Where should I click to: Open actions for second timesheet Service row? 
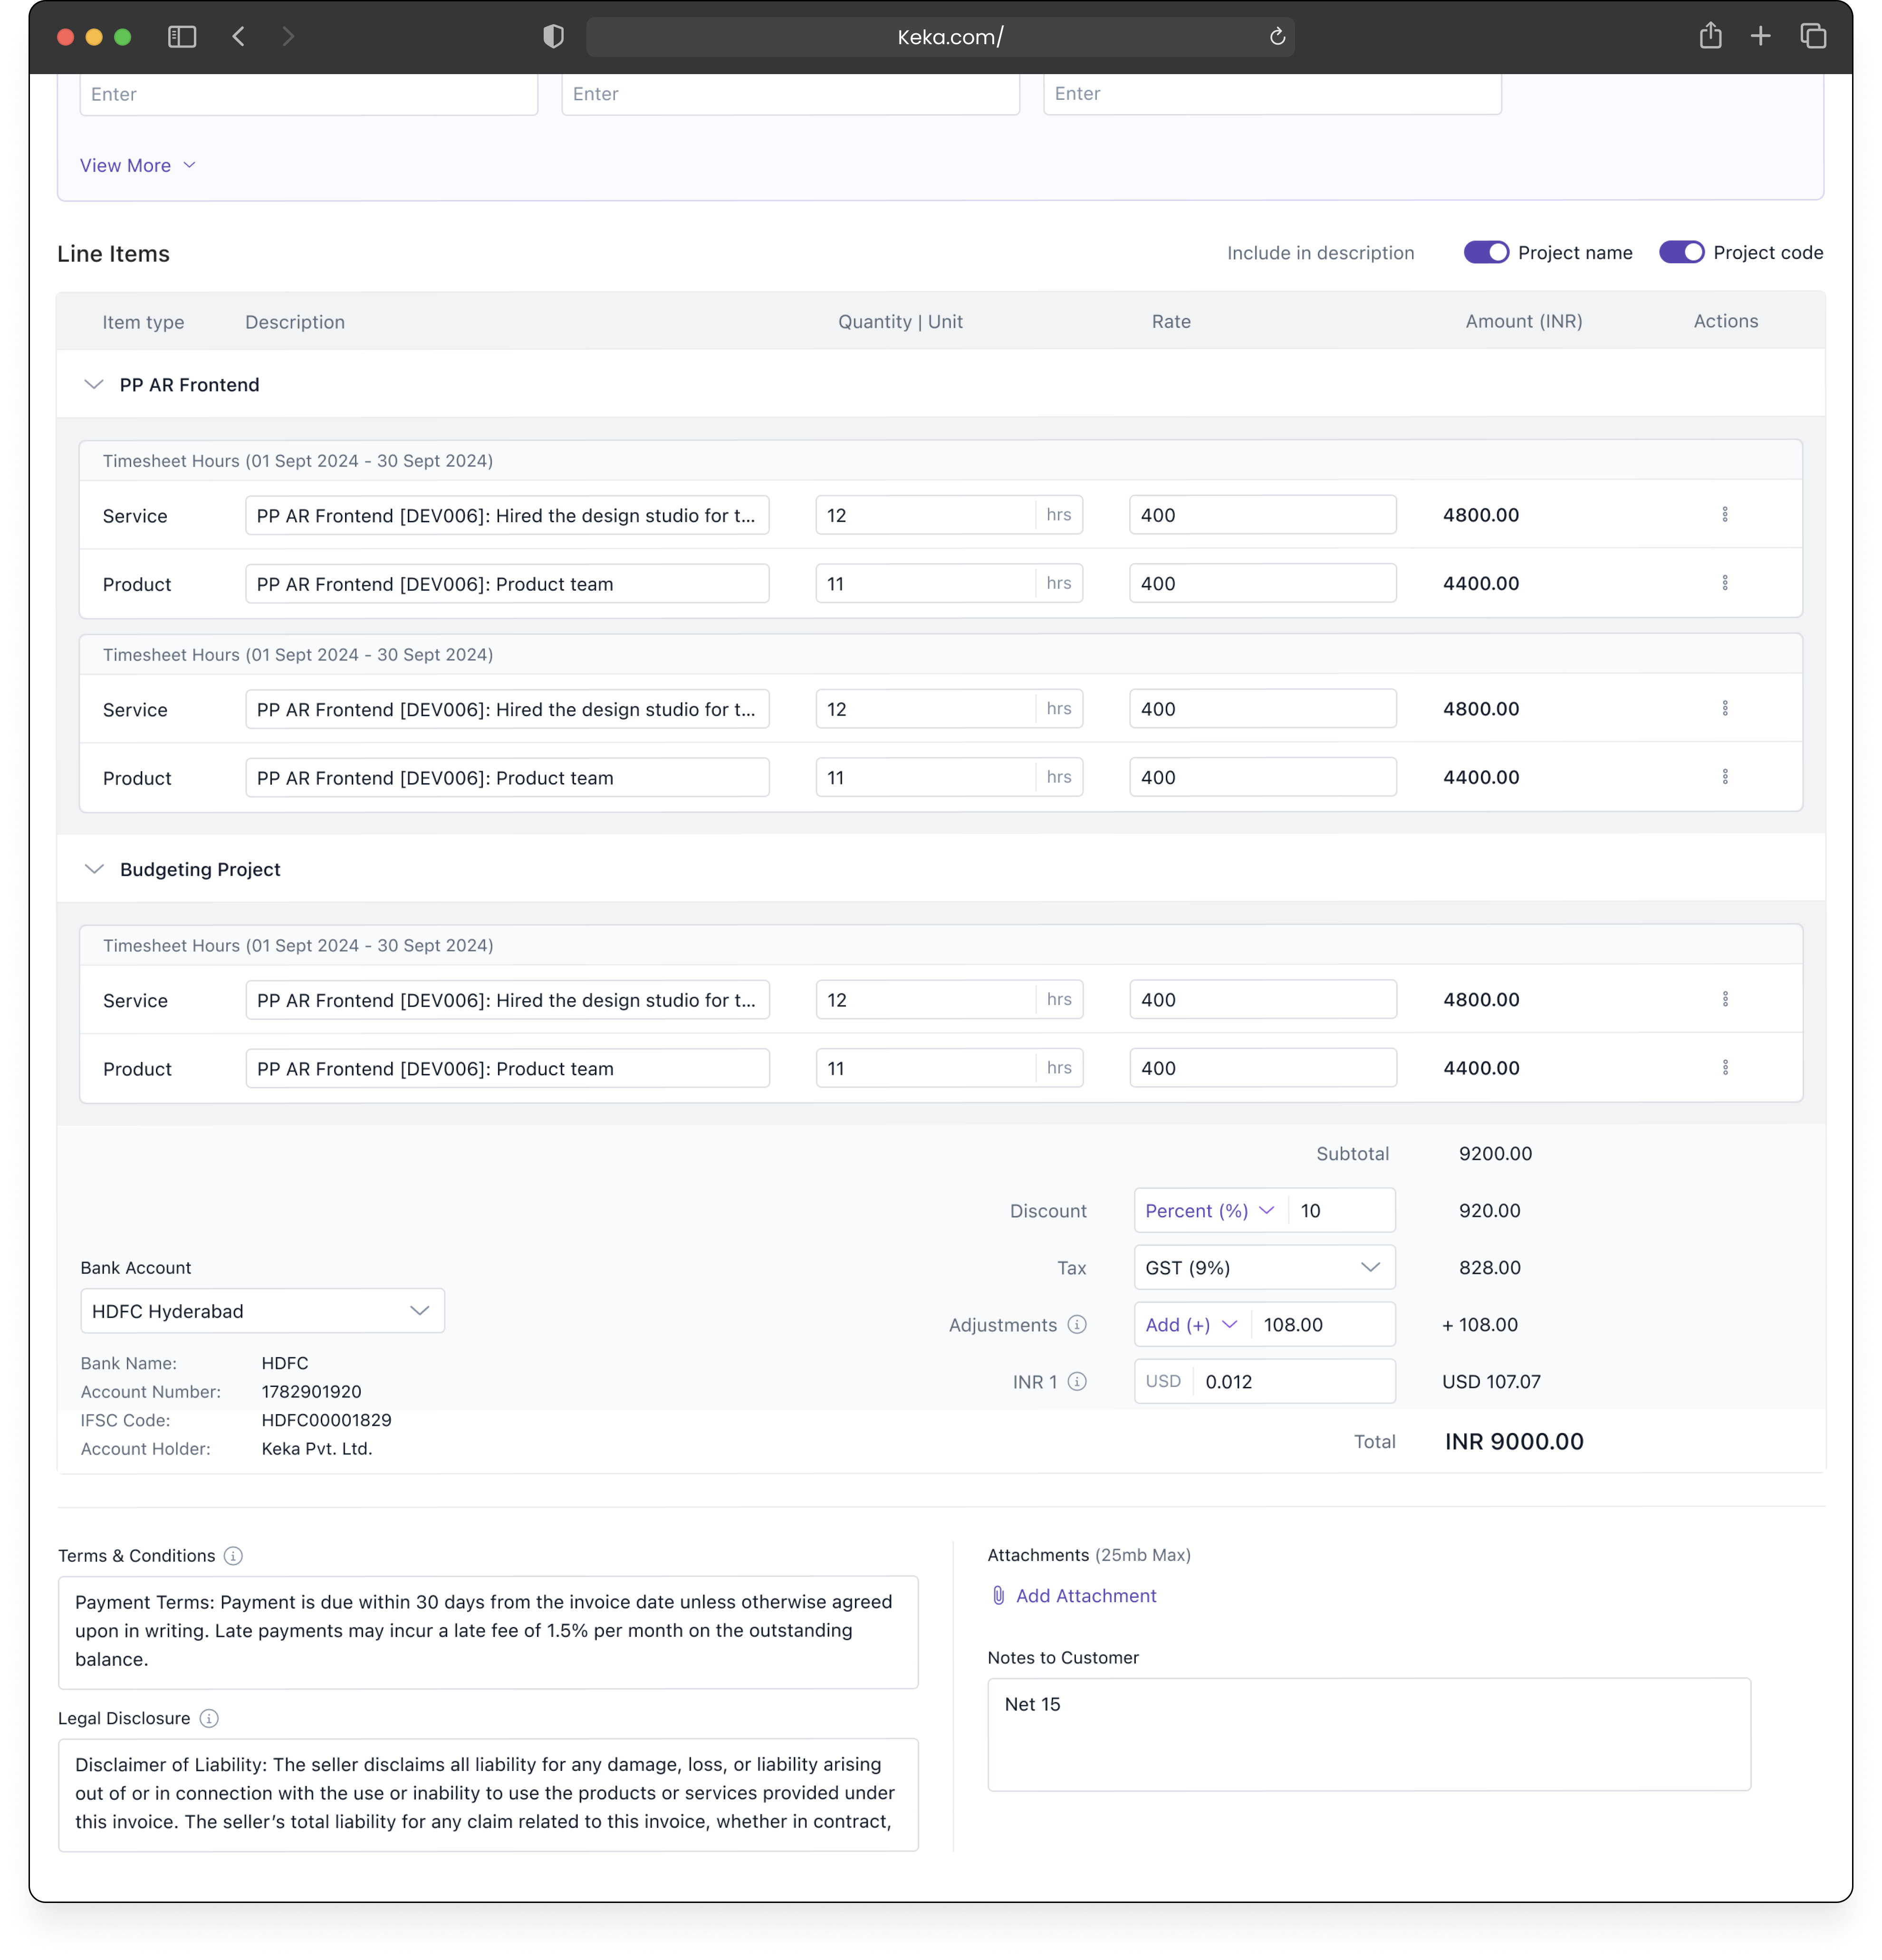click(1725, 708)
